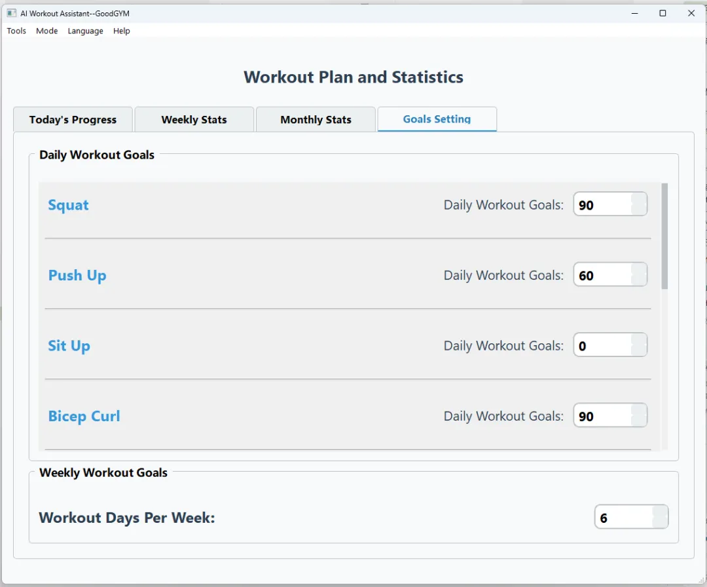Switch to Weekly Stats tab
The width and height of the screenshot is (707, 587).
point(194,120)
